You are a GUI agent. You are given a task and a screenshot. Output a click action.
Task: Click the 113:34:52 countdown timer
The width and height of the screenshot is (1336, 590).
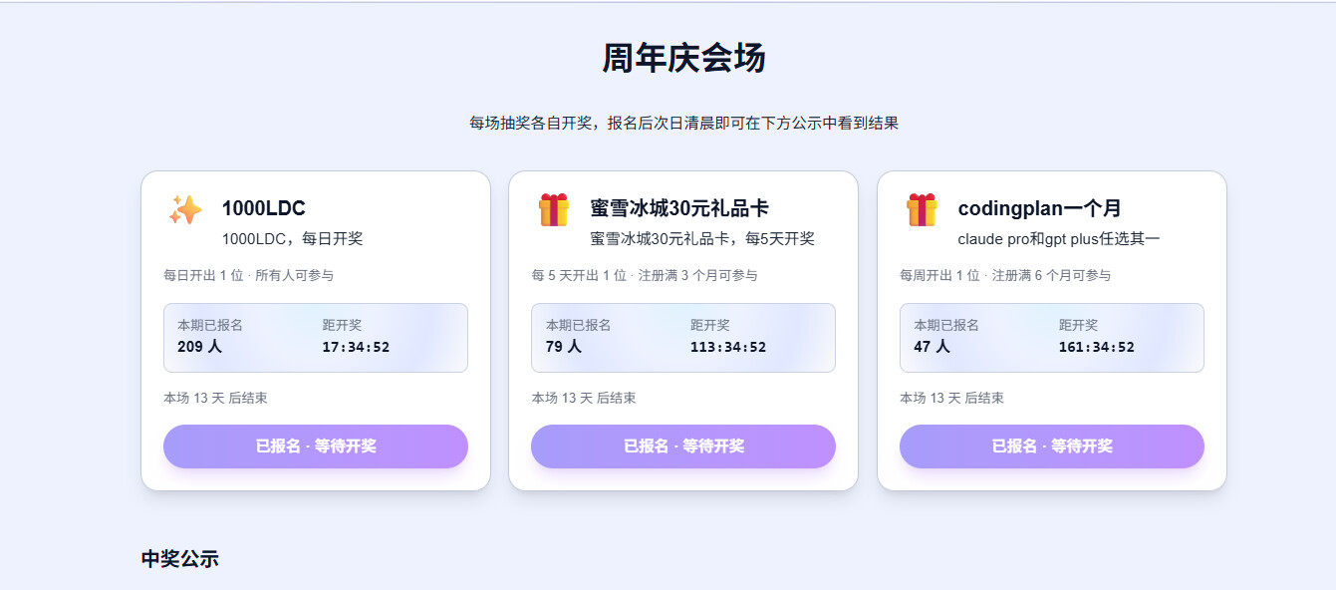click(x=728, y=348)
